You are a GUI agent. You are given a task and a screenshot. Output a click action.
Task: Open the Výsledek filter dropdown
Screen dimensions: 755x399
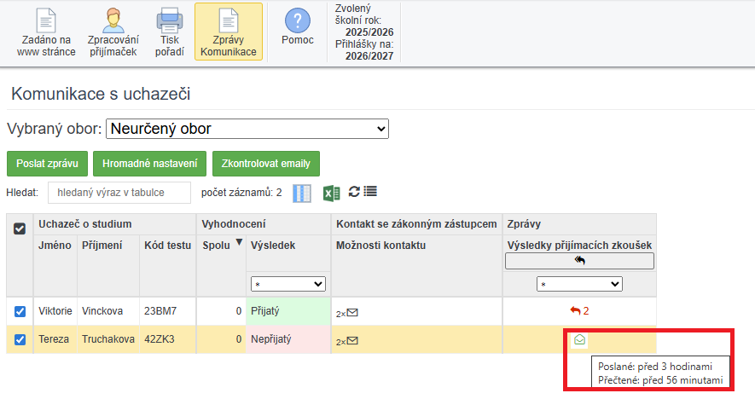[x=288, y=284]
